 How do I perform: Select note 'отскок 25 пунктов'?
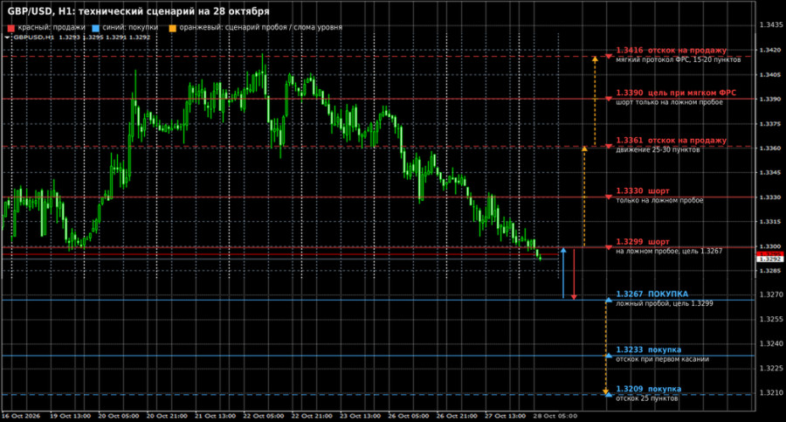646,398
